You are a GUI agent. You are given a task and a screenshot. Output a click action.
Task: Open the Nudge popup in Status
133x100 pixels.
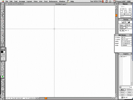click(123, 27)
